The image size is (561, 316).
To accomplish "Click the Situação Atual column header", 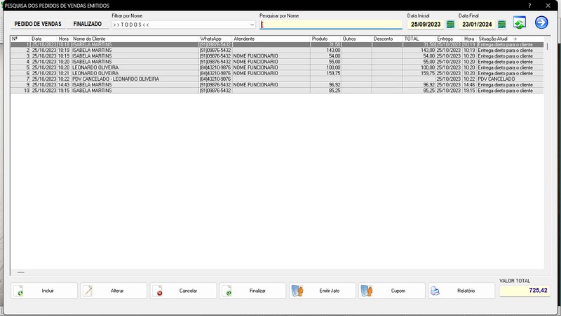I will point(511,39).
